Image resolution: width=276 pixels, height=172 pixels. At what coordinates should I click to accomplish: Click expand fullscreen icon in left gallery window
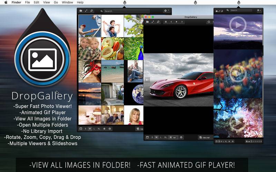pyautogui.click(x=86, y=11)
